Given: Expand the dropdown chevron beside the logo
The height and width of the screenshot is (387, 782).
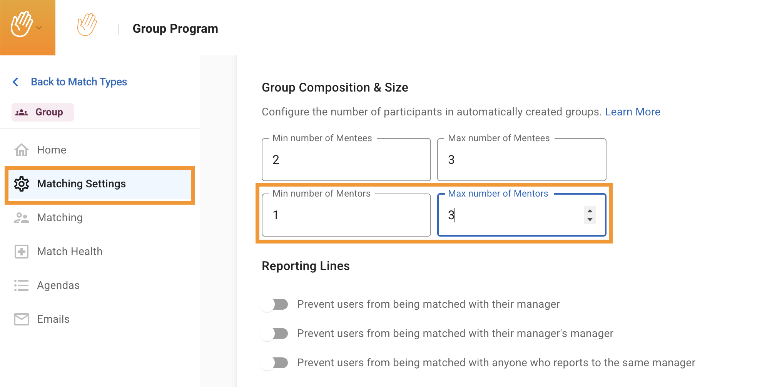Looking at the screenshot, I should 39,28.
